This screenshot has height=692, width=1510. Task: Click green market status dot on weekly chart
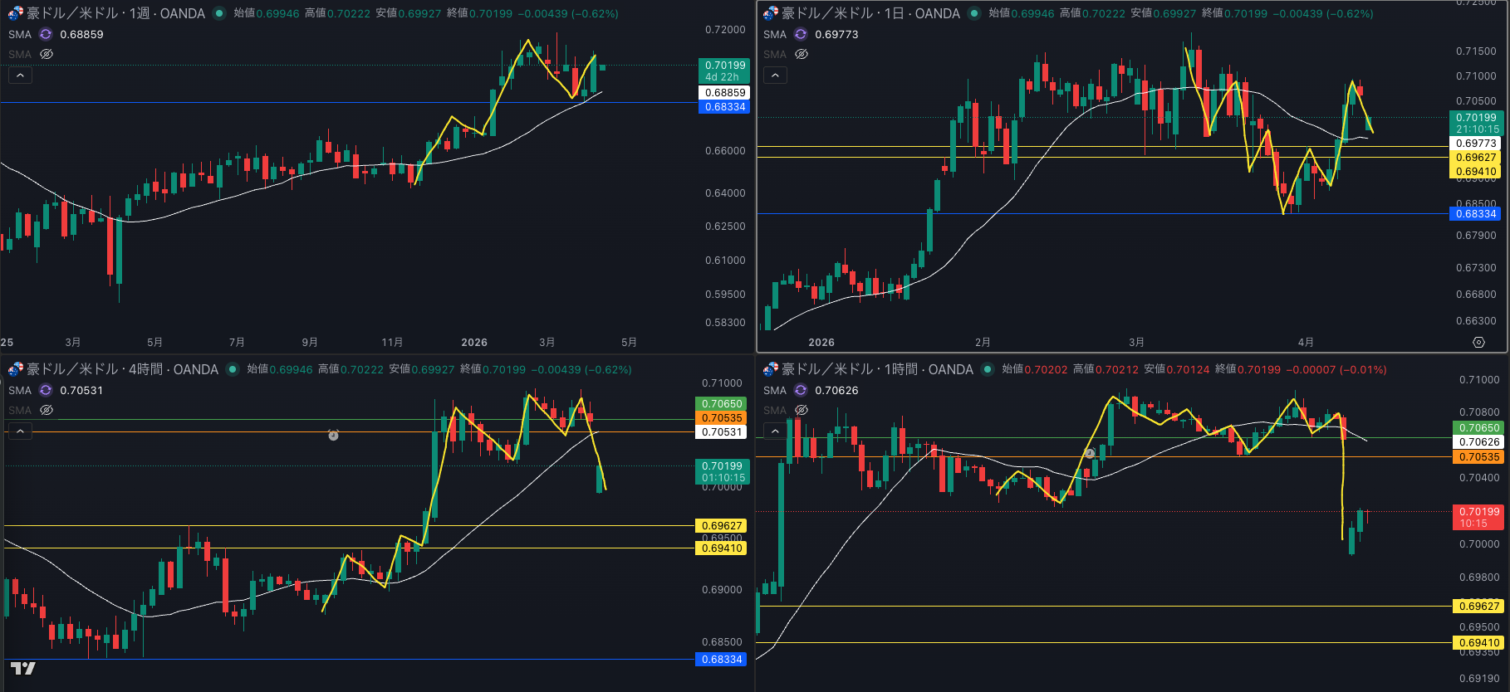(x=219, y=13)
